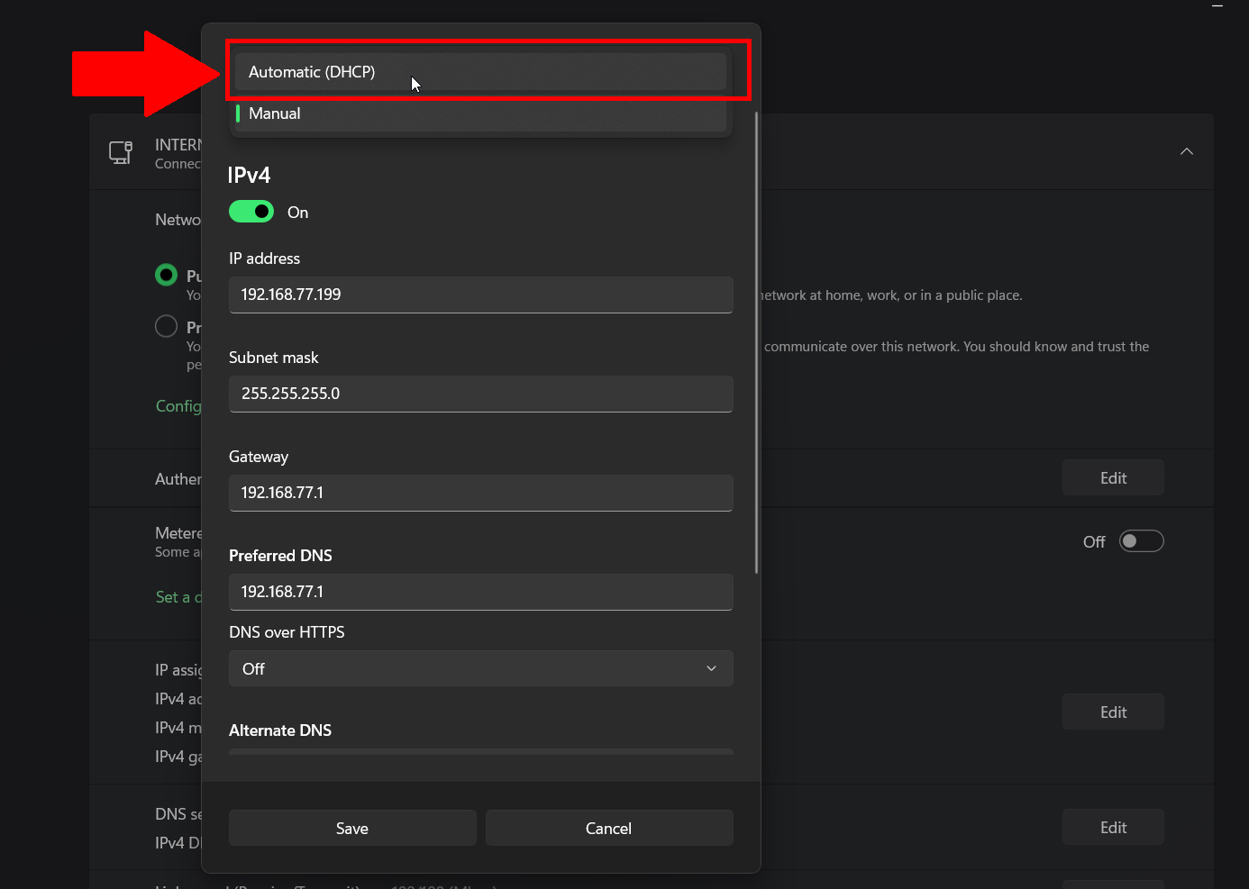Click the Preferred DNS field
This screenshot has height=889, width=1249.
tap(480, 592)
